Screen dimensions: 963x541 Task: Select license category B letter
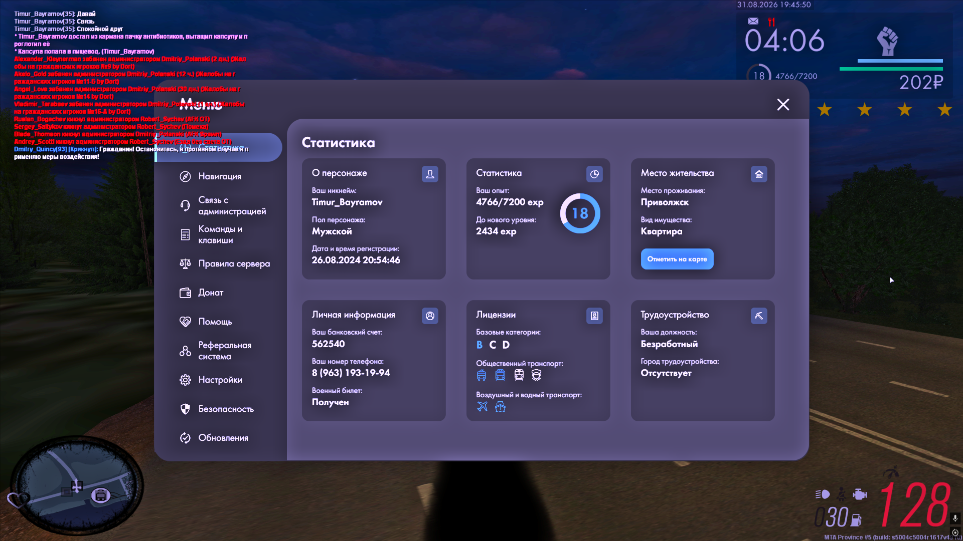(x=479, y=345)
